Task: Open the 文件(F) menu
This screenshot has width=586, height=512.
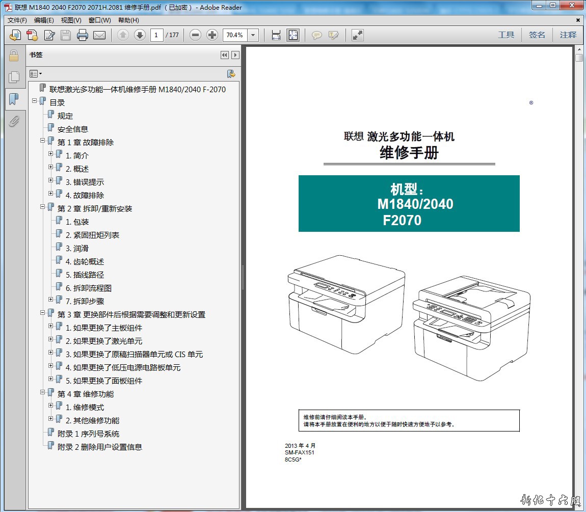Action: 17,20
